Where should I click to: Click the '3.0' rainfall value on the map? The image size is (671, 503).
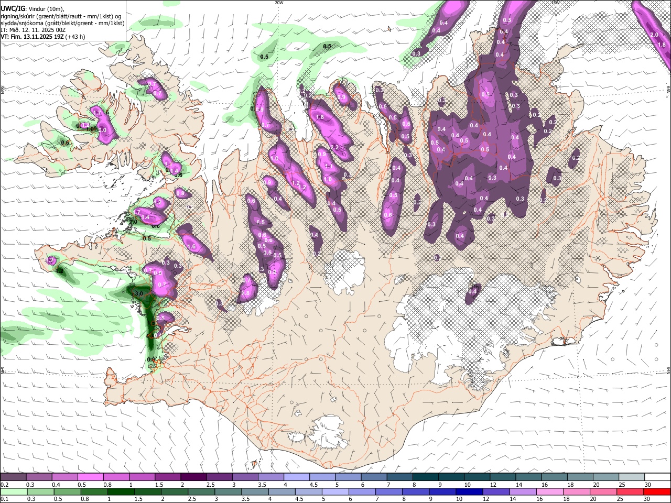[139, 294]
